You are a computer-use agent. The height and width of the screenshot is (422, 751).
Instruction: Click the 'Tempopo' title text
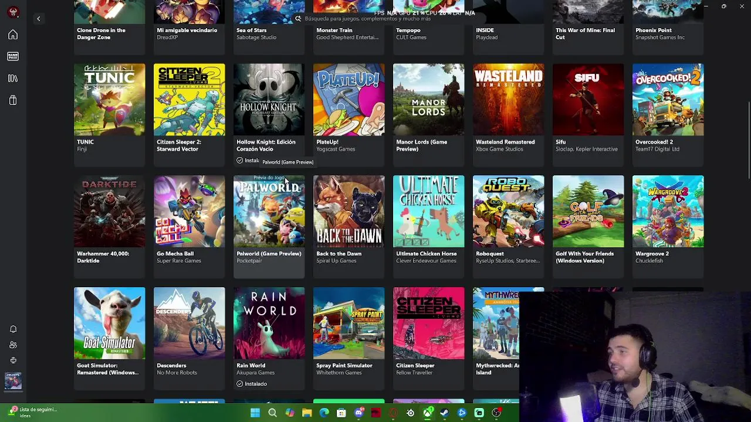click(x=408, y=30)
